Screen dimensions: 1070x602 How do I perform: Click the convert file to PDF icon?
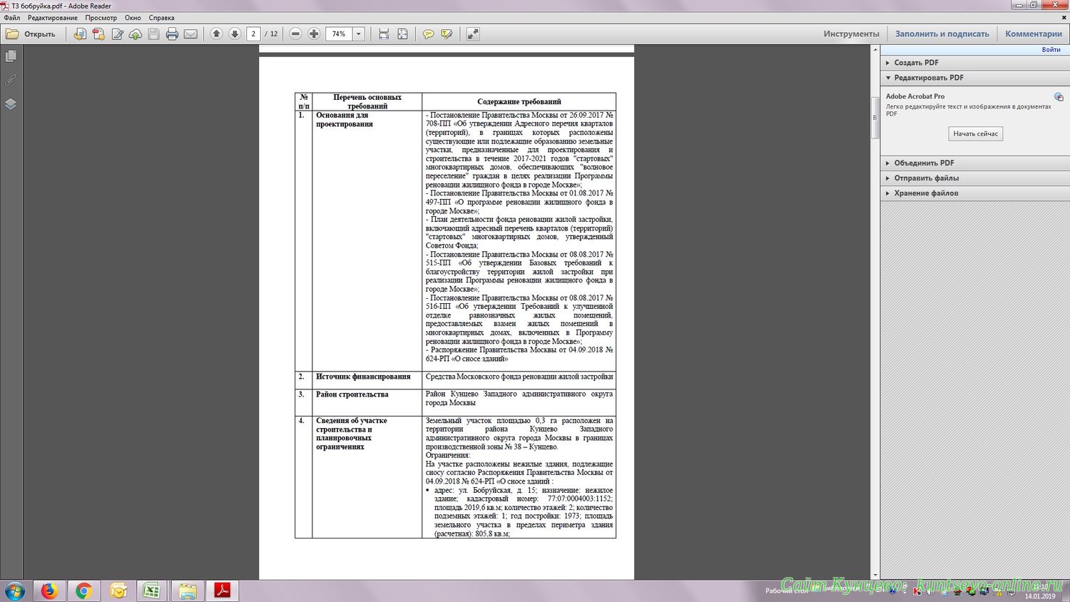pyautogui.click(x=80, y=34)
